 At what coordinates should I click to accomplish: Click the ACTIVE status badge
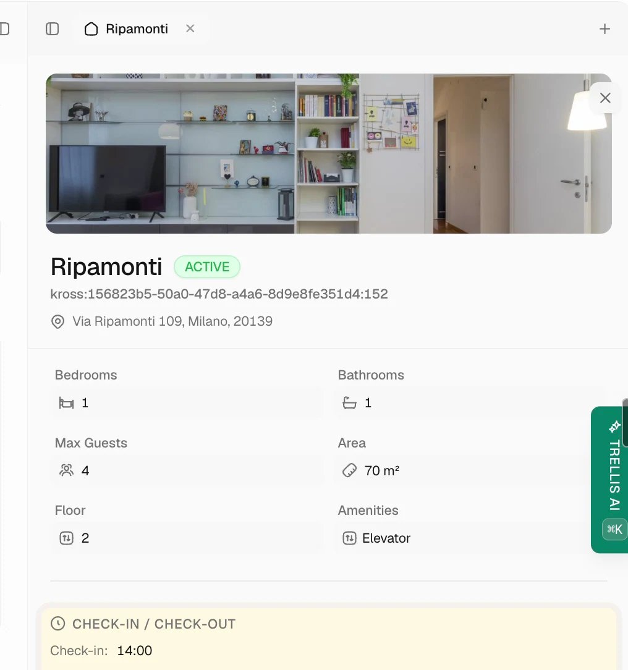click(x=207, y=266)
